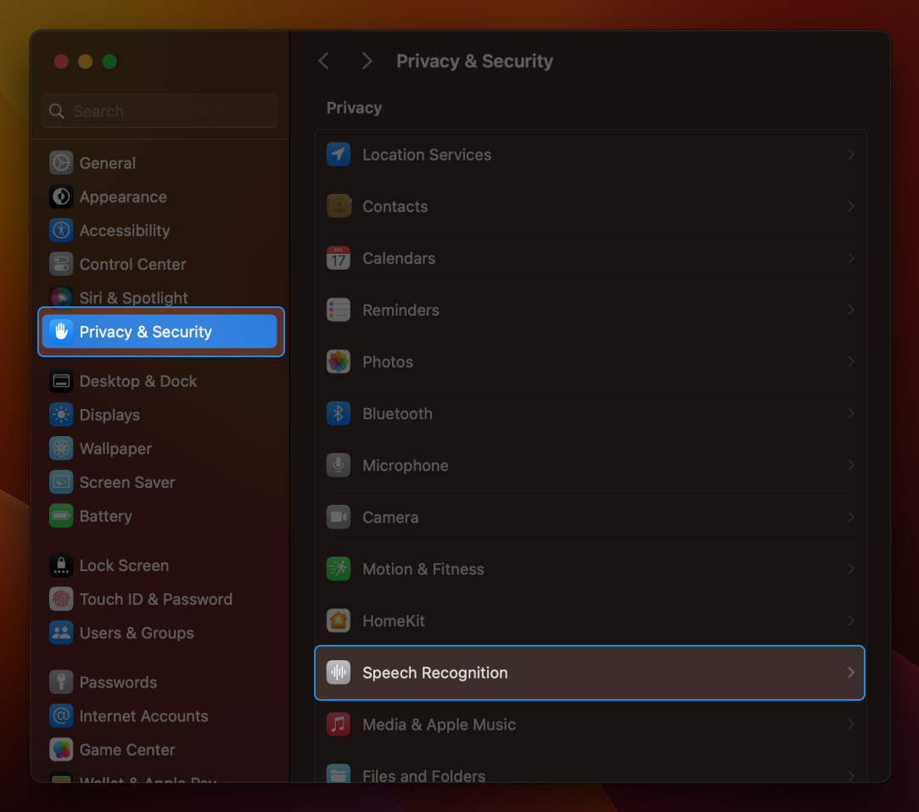Click the Motion & Fitness runner icon
The height and width of the screenshot is (812, 919).
339,568
